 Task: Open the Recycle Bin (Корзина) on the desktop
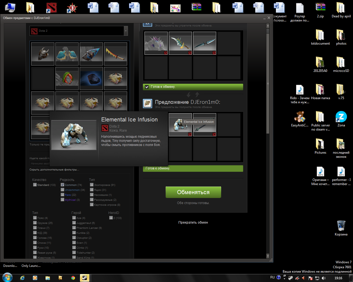click(341, 228)
